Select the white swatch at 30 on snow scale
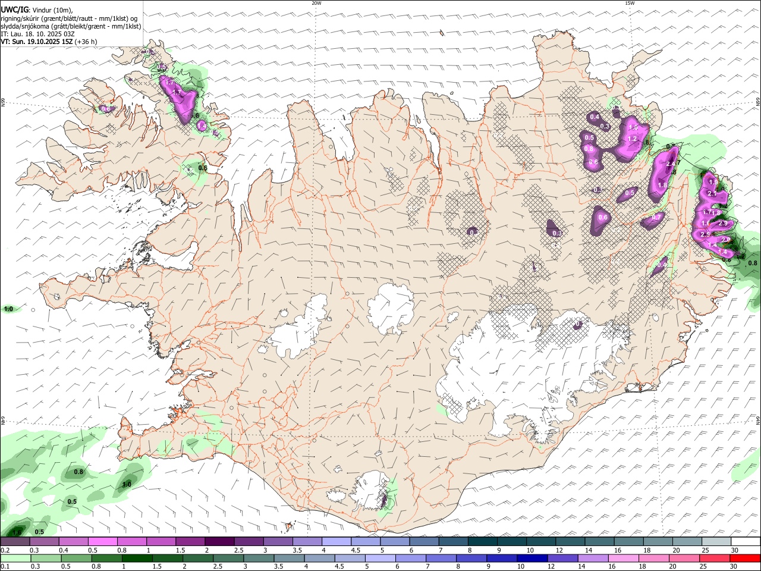Screen dimensions: 761x571 (x=746, y=542)
